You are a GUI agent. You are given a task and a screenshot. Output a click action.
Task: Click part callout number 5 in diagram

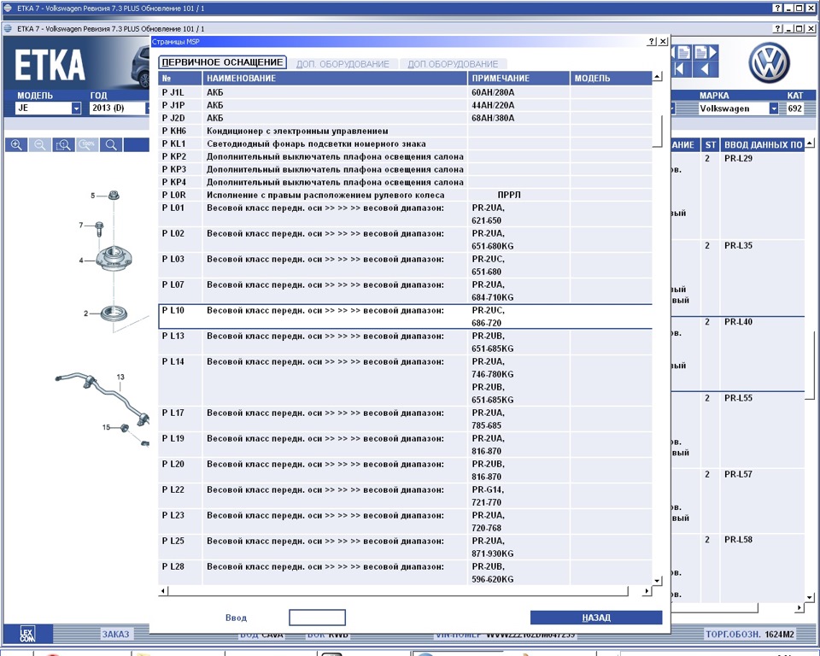coord(92,196)
